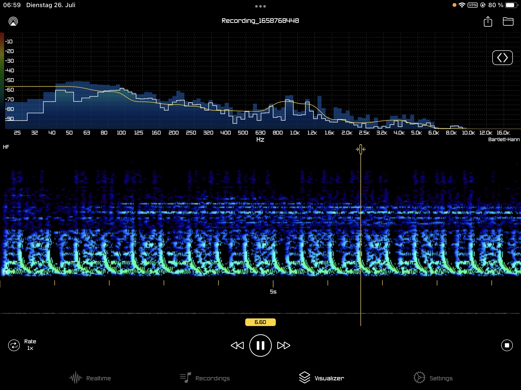Click the HF label on spectrogram
521x390 pixels.
(6, 147)
